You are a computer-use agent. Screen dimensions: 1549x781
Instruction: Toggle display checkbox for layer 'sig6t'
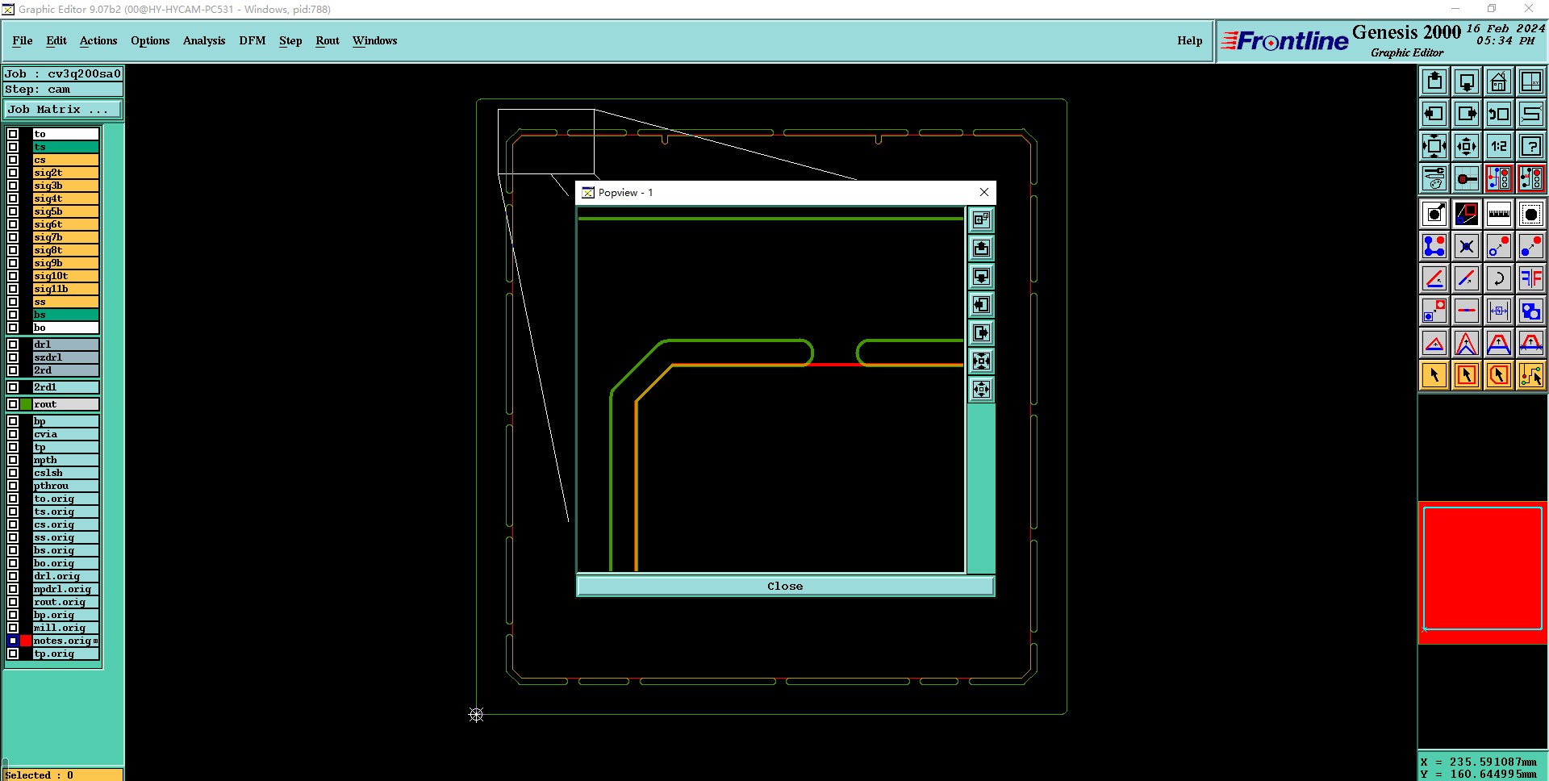(13, 224)
